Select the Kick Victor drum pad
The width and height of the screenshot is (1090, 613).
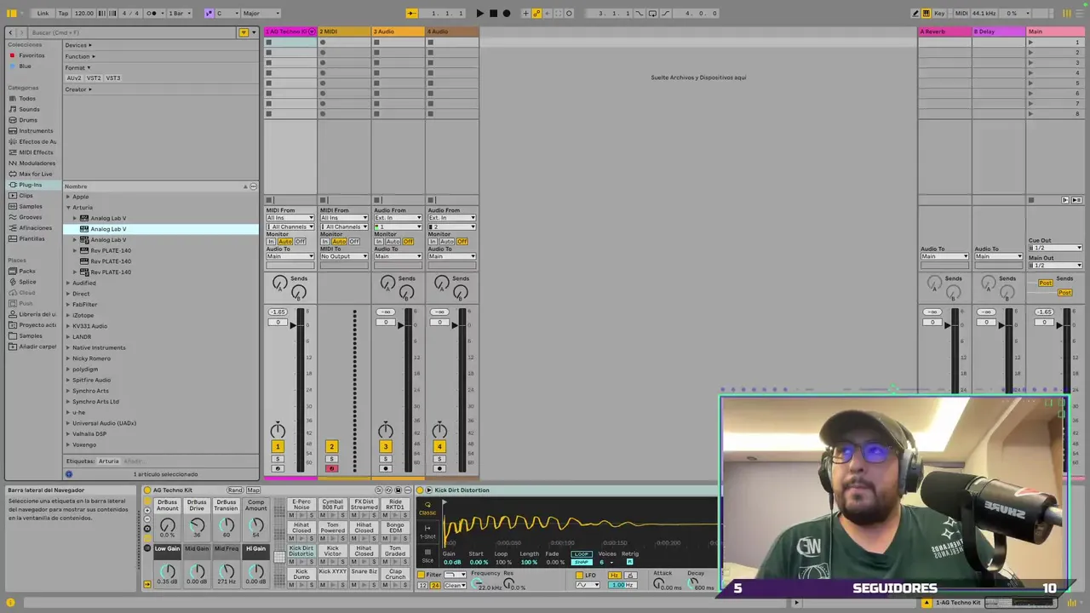[332, 552]
